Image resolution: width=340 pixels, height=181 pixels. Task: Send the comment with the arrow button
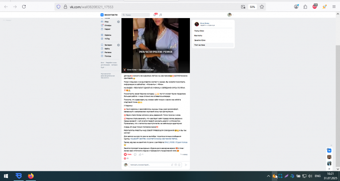[x=186, y=165]
